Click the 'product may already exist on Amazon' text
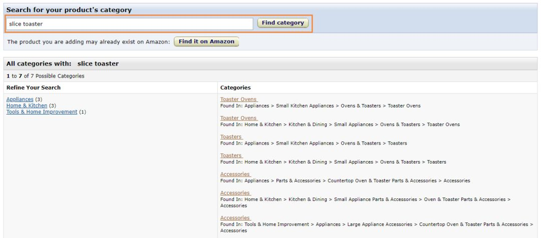 click(x=89, y=42)
